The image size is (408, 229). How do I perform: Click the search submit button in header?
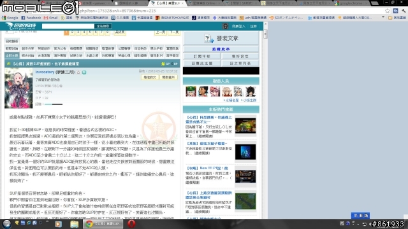[x=103, y=26]
